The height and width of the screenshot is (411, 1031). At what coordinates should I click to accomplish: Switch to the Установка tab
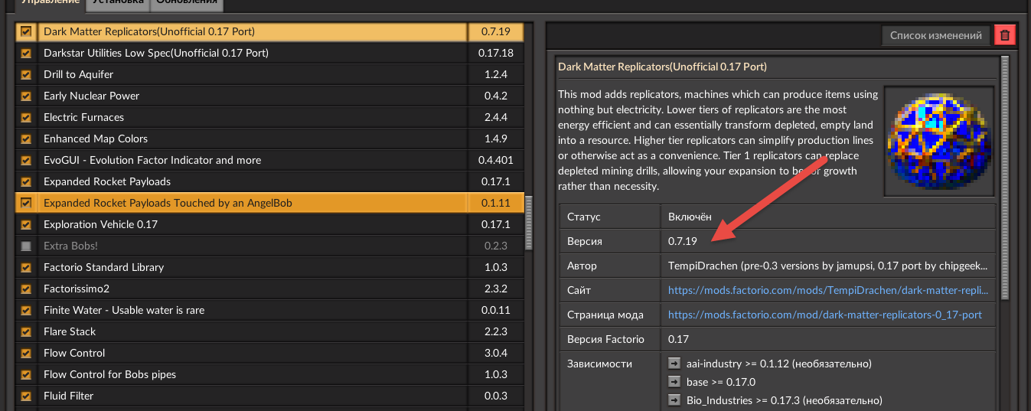[x=116, y=4]
